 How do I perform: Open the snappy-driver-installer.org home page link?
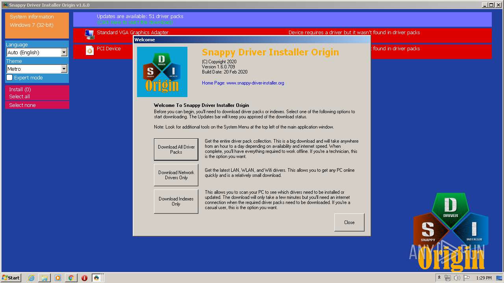coord(243,83)
